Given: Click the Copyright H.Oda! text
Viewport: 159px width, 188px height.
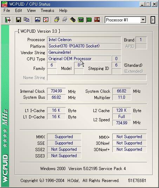Looking at the screenshot, I should click(70, 181).
